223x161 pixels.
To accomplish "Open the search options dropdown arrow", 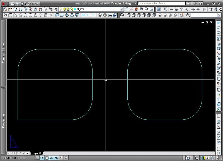I will point(192,3).
